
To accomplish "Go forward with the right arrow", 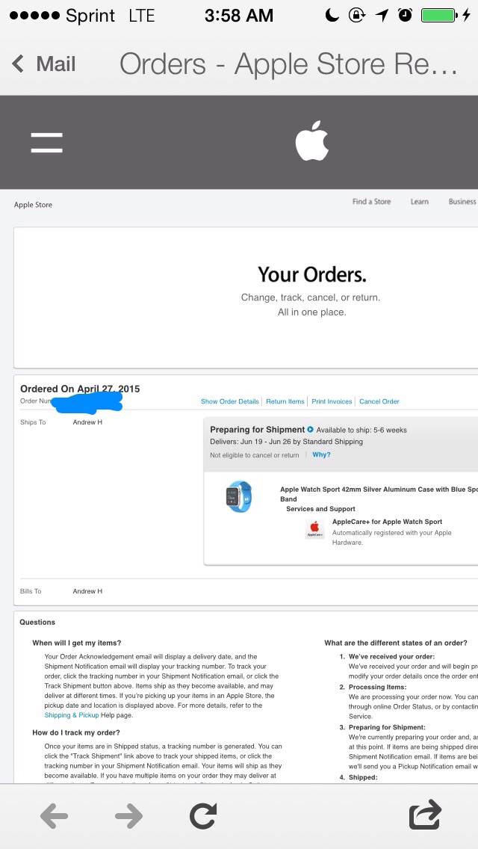I will coord(129,815).
